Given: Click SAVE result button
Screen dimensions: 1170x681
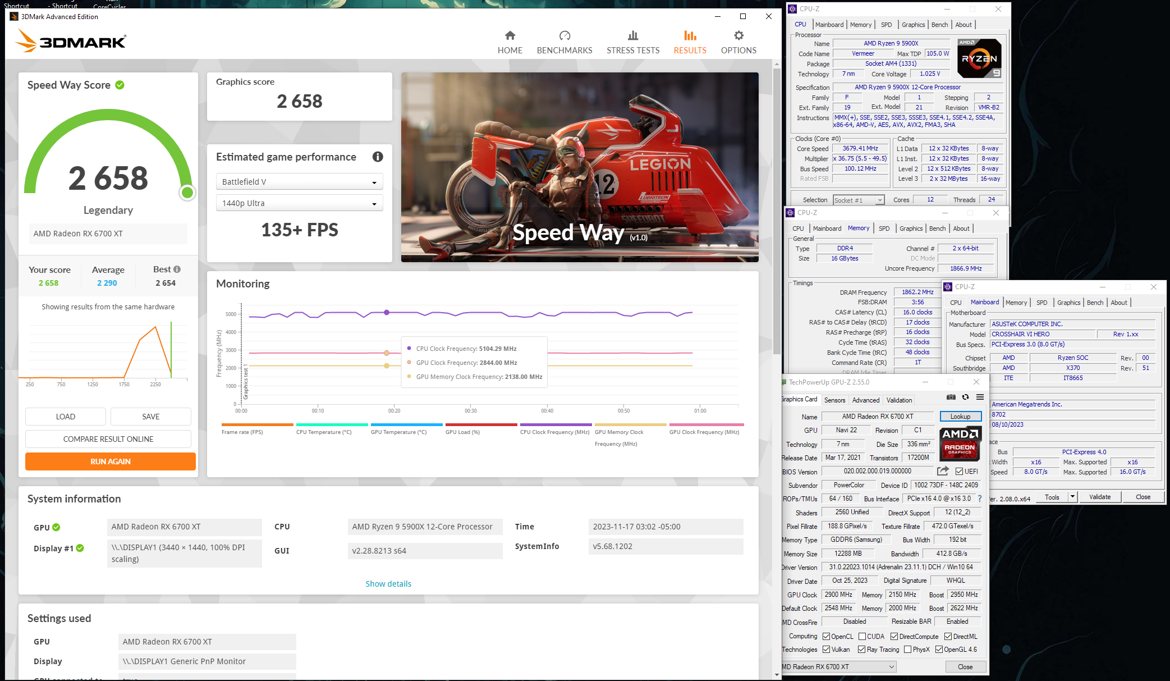Looking at the screenshot, I should [x=151, y=417].
